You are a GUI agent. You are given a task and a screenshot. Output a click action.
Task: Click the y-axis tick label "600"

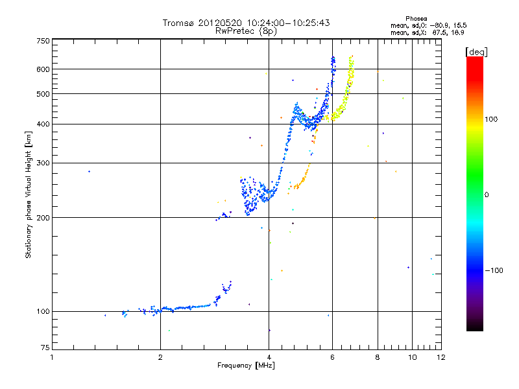pyautogui.click(x=43, y=69)
